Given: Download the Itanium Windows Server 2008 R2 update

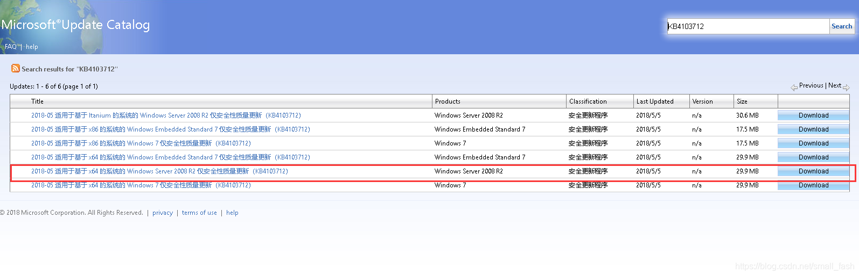Looking at the screenshot, I should (813, 115).
